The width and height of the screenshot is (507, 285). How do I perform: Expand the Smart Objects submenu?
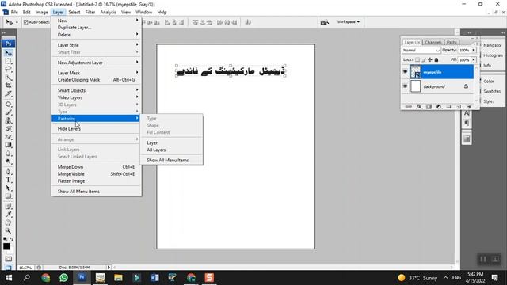click(x=97, y=90)
